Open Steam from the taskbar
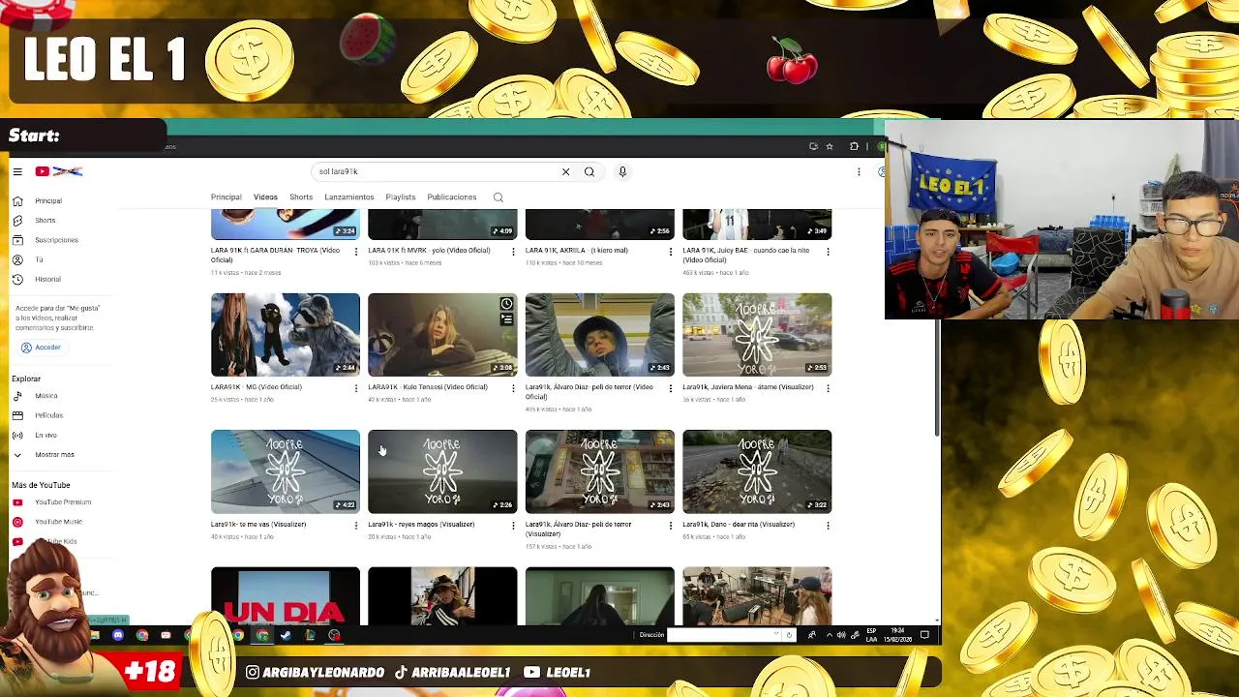The height and width of the screenshot is (697, 1239). (286, 635)
